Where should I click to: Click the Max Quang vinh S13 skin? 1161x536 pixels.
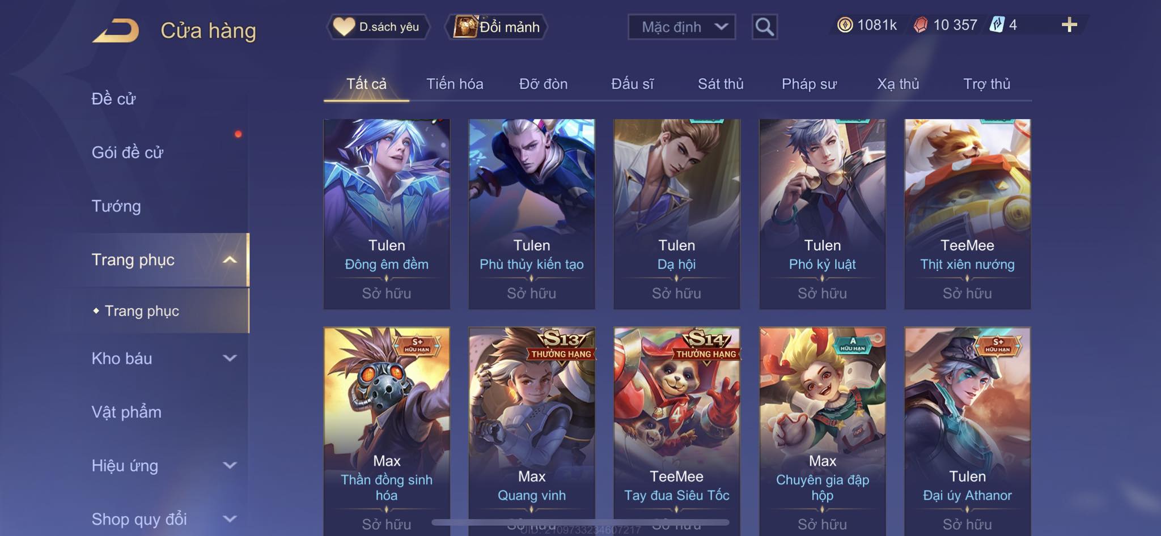532,431
